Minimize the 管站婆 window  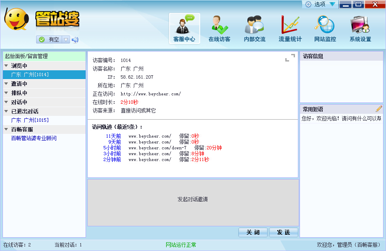click(x=345, y=5)
